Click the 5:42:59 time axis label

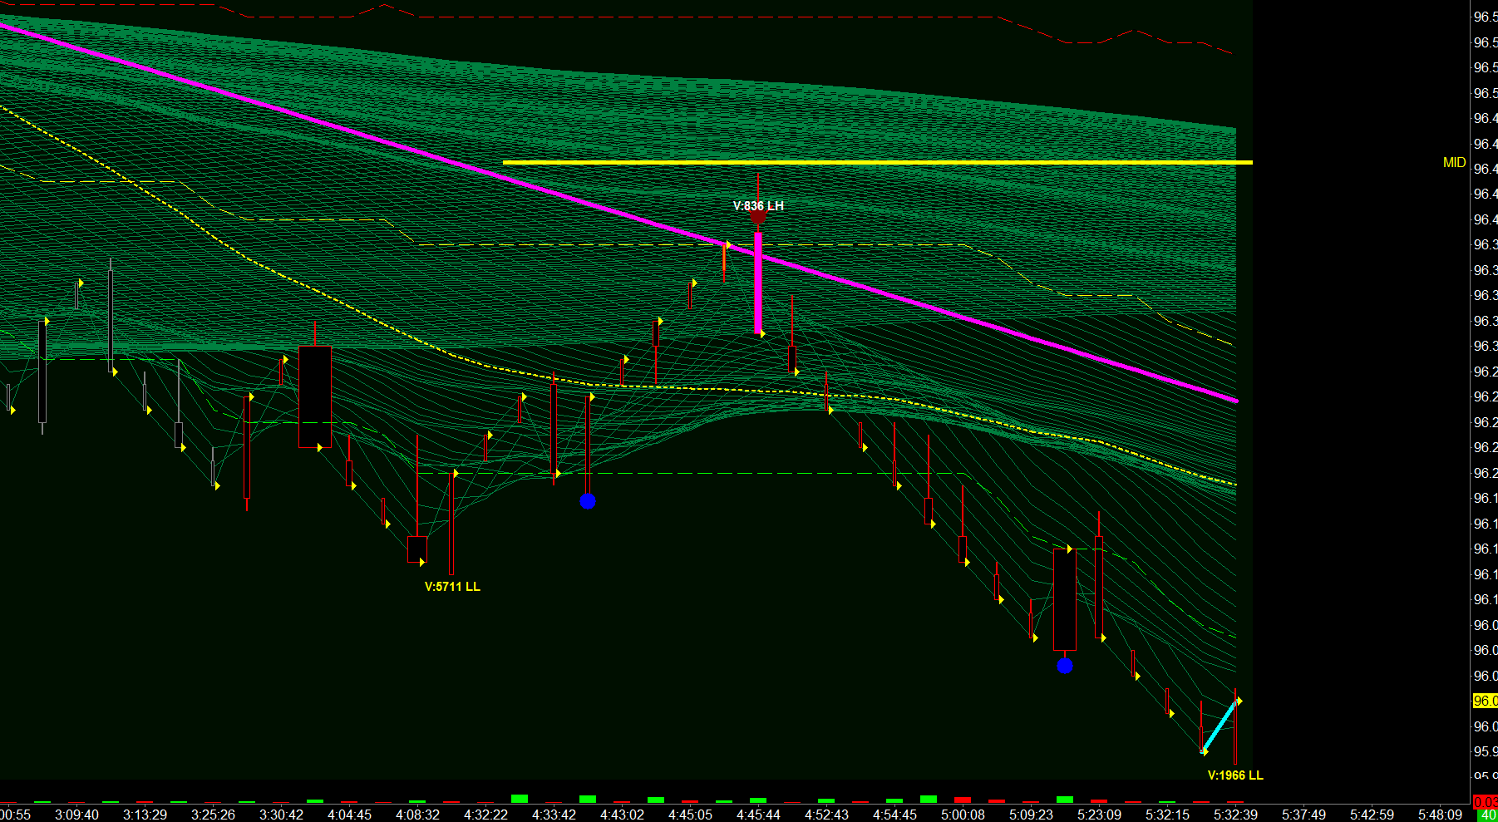(x=1372, y=815)
